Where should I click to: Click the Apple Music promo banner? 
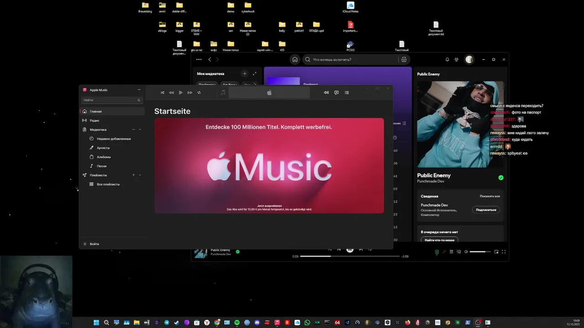269,166
